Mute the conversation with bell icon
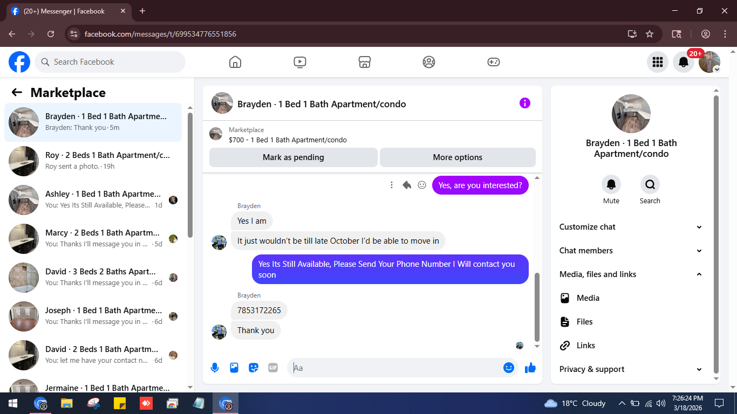 611,184
